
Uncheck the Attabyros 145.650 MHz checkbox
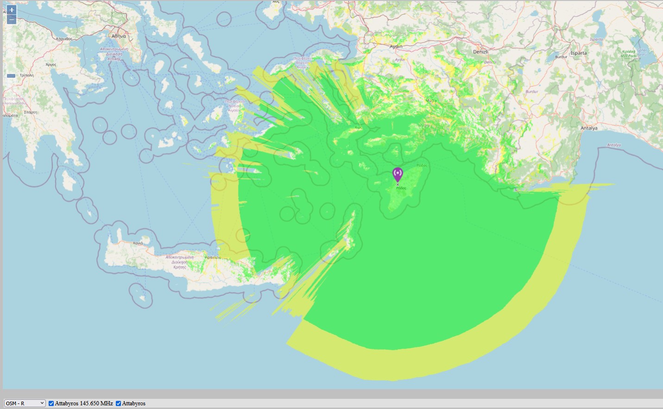[x=51, y=403]
